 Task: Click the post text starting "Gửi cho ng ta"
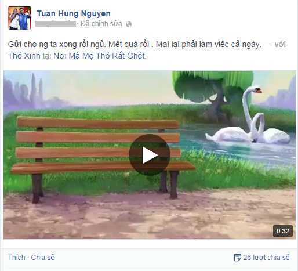coord(135,44)
